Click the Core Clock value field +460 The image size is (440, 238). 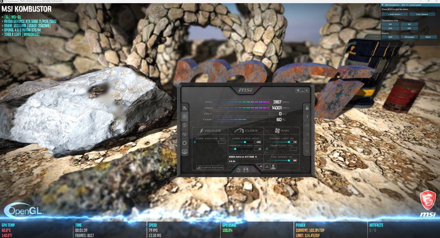257,142
